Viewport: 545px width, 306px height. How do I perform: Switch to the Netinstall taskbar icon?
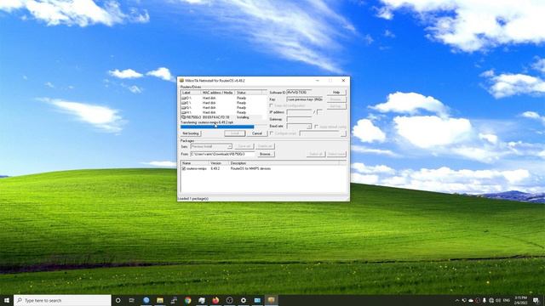point(271,300)
